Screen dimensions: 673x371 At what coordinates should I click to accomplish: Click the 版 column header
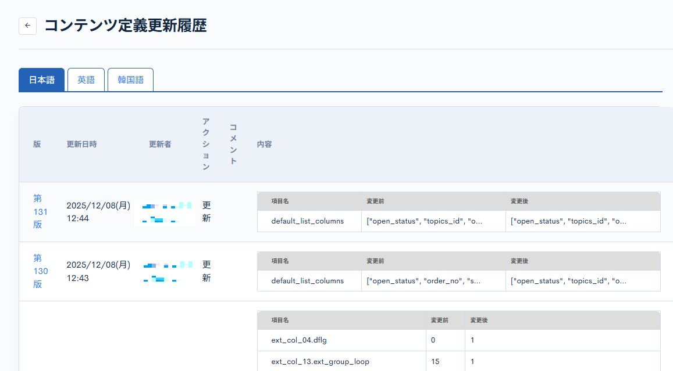click(37, 145)
